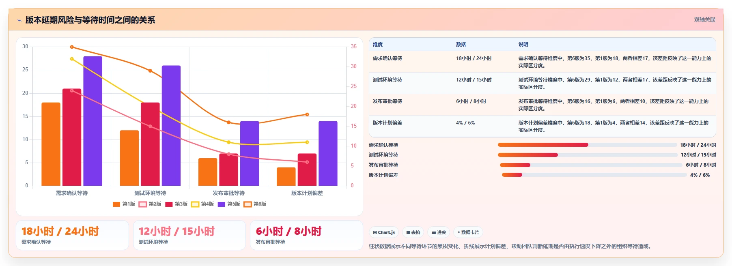Click the chart title 版本延期风险与等待时间之间的关系
The height and width of the screenshot is (266, 732).
pyautogui.click(x=90, y=20)
